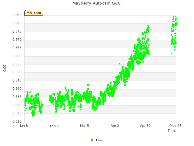Screen dimensions: 194x146
Task: Click the 0.345 y-axis tick label
Action: (17, 80)
